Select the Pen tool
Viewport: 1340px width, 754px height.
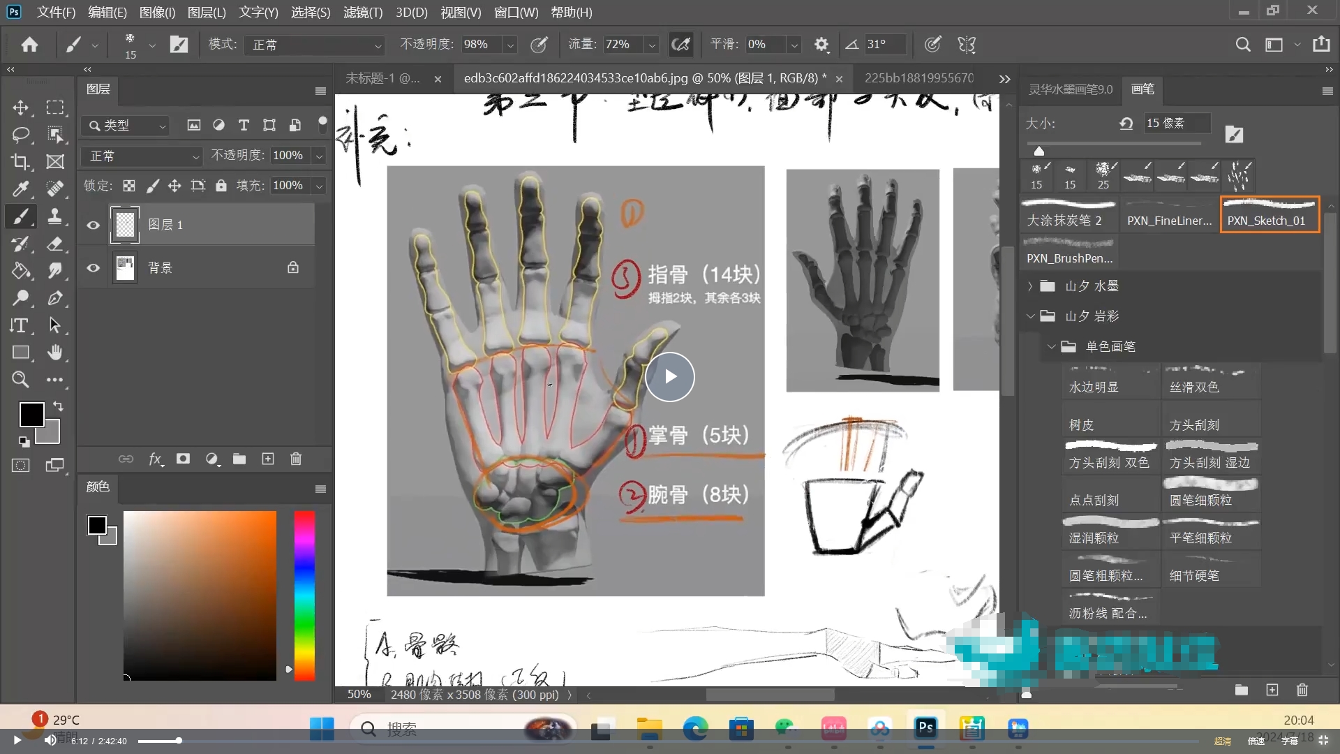(x=55, y=298)
